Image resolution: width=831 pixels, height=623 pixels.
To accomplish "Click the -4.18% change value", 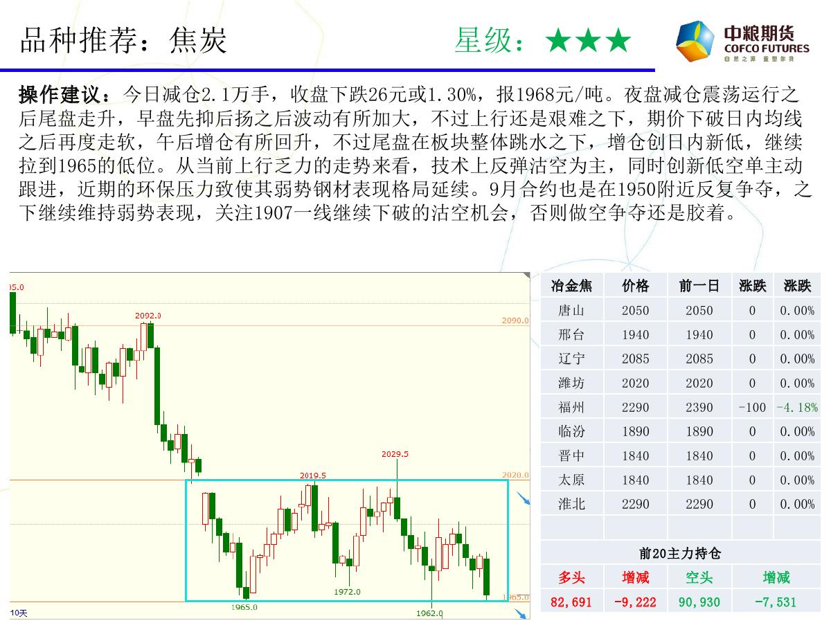I will click(796, 407).
